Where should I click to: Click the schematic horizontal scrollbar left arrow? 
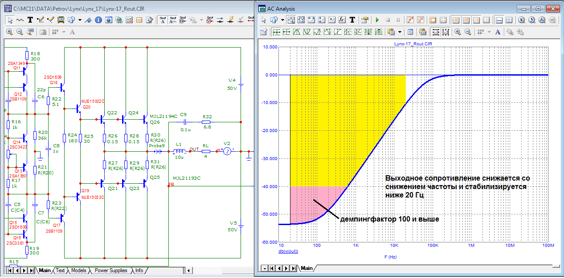(x=189, y=270)
